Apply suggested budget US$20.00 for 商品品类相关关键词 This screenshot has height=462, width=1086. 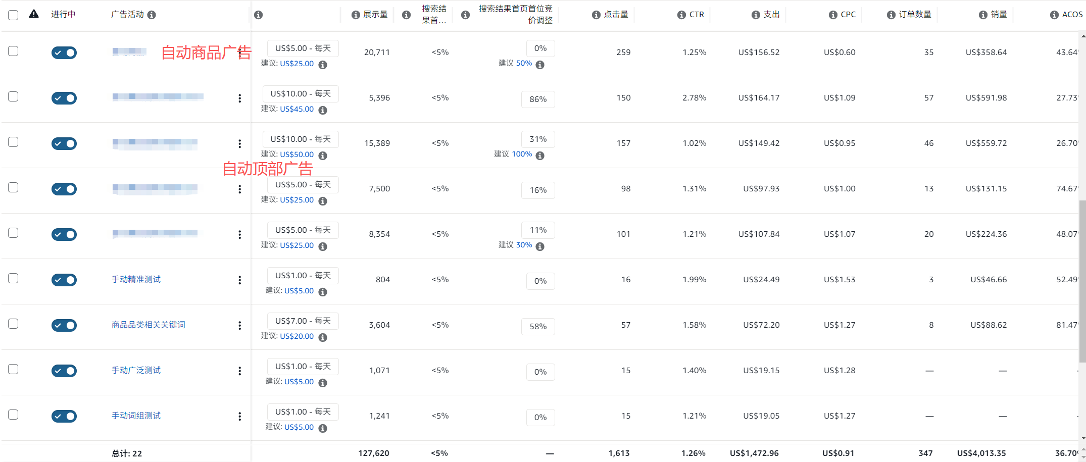click(x=297, y=336)
